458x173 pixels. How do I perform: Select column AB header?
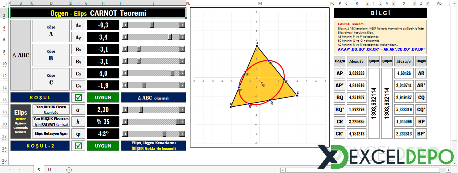tap(439, 3)
